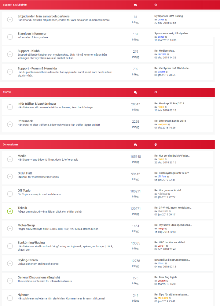Screen dimensions: 220x306
Task: Jump to the latest post icon beside lowpass
Action: point(169,124)
